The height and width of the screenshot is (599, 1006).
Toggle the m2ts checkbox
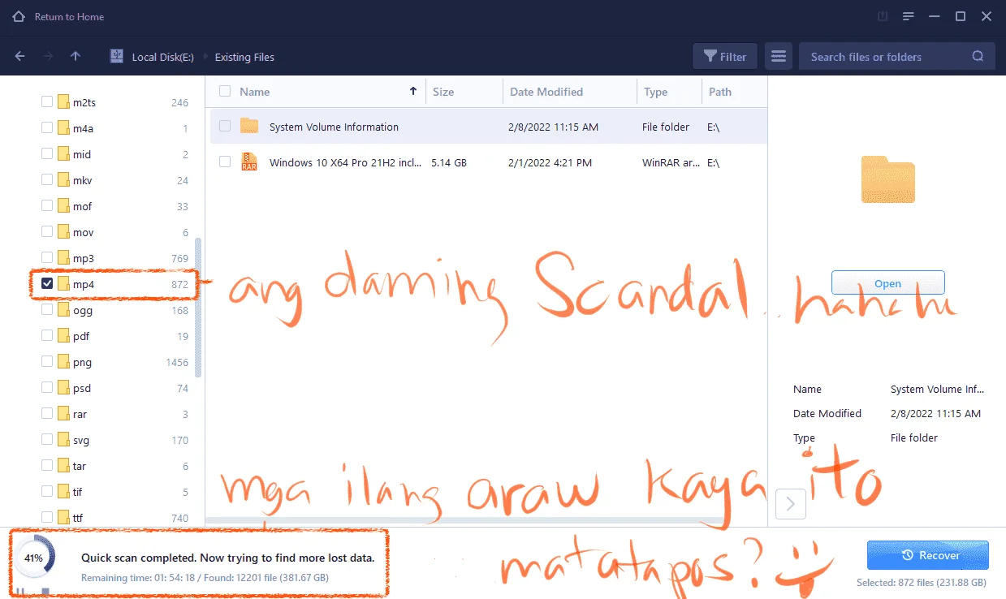[x=47, y=102]
